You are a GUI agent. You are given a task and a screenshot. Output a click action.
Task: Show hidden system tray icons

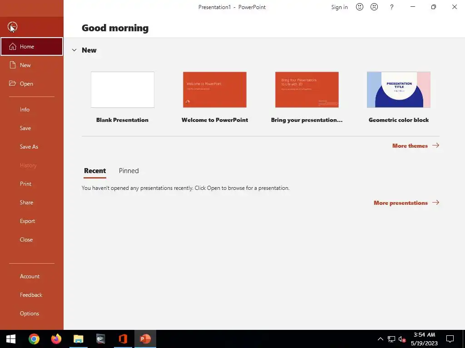pyautogui.click(x=380, y=339)
